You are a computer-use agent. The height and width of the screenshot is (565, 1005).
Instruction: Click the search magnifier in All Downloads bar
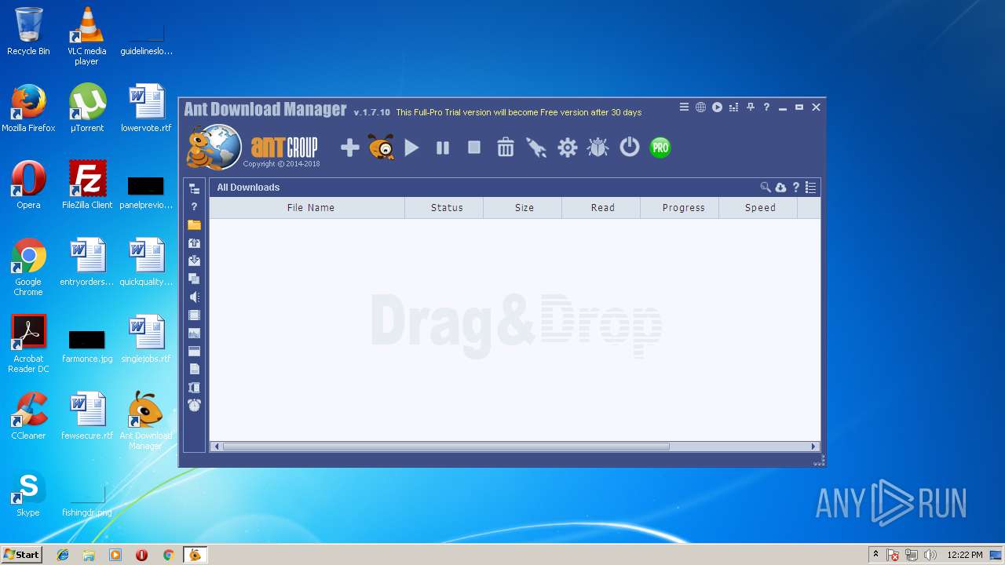click(x=766, y=188)
